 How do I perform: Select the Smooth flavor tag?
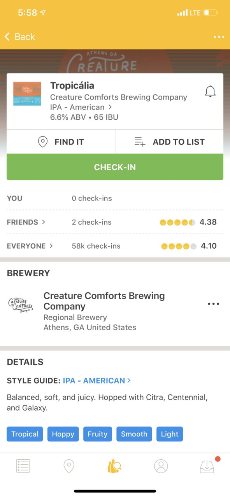click(134, 434)
